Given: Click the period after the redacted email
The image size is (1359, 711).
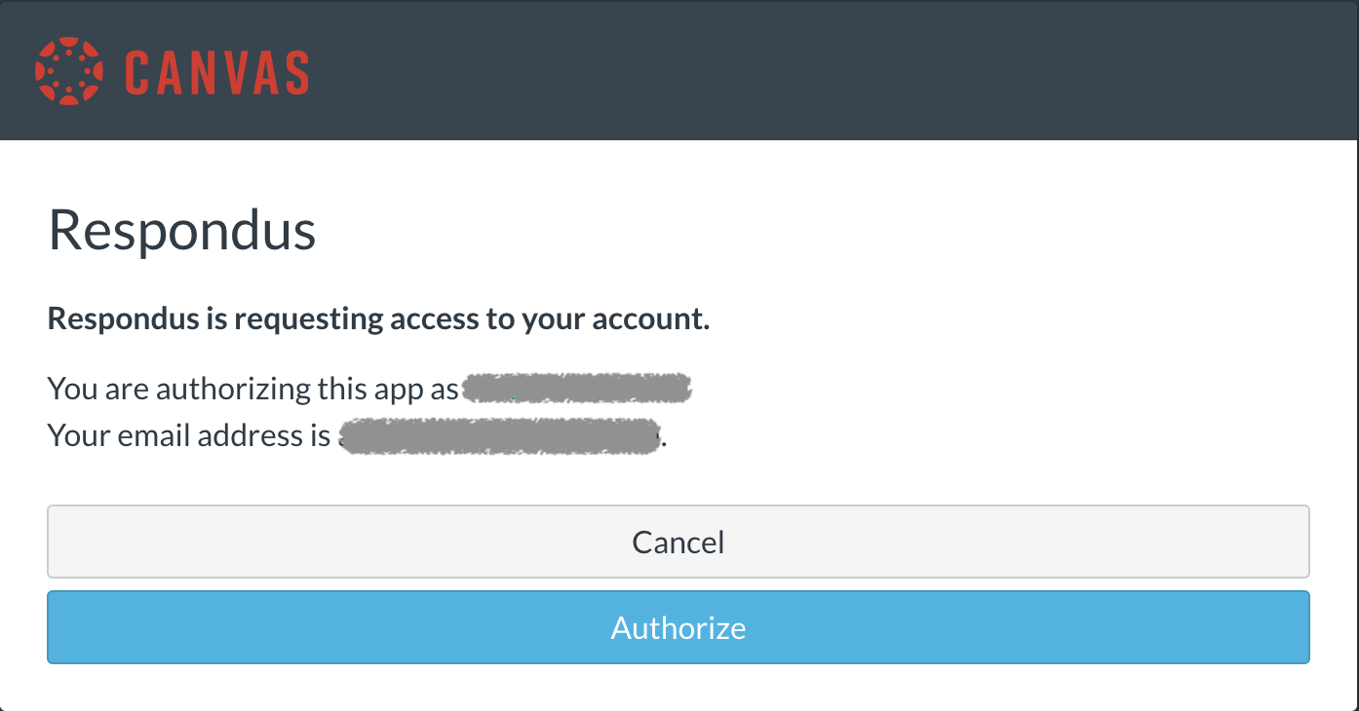Looking at the screenshot, I should (665, 440).
